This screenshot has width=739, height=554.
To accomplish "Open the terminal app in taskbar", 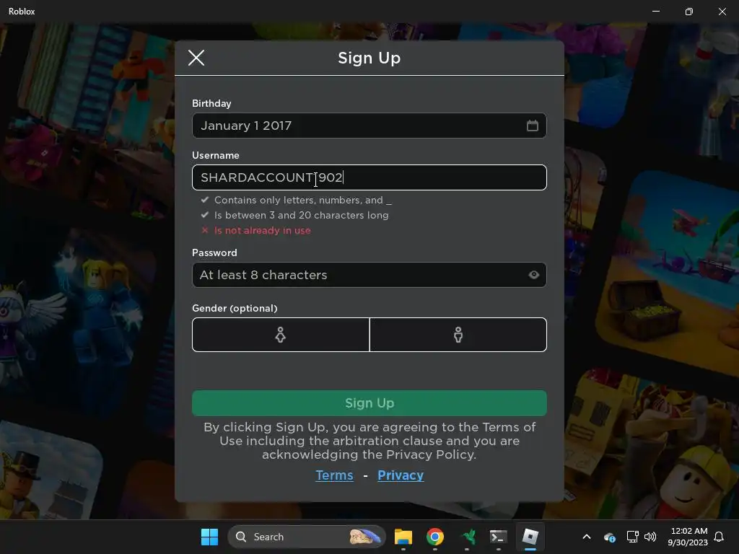I will [x=498, y=537].
